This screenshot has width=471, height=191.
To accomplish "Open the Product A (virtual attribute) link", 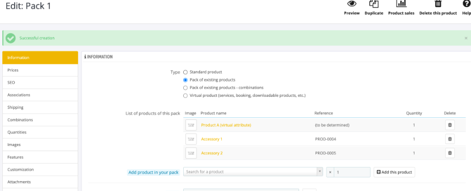I will (x=226, y=125).
